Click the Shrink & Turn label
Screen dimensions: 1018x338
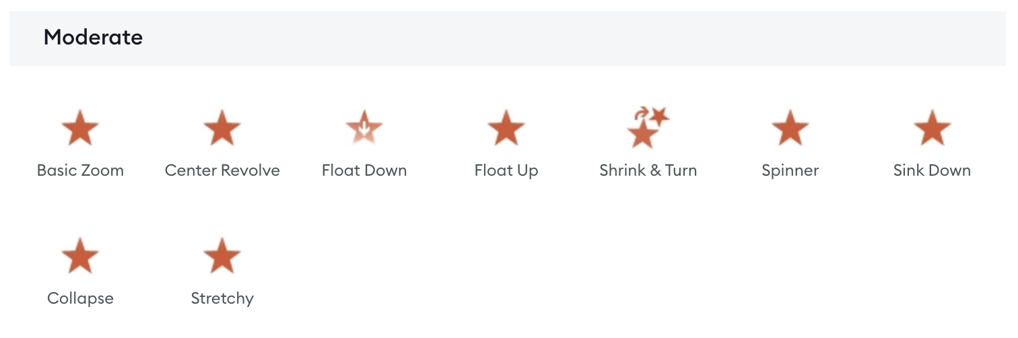(x=648, y=170)
